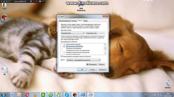Click the Отмена button
The height and width of the screenshot is (97, 174).
tap(92, 70)
